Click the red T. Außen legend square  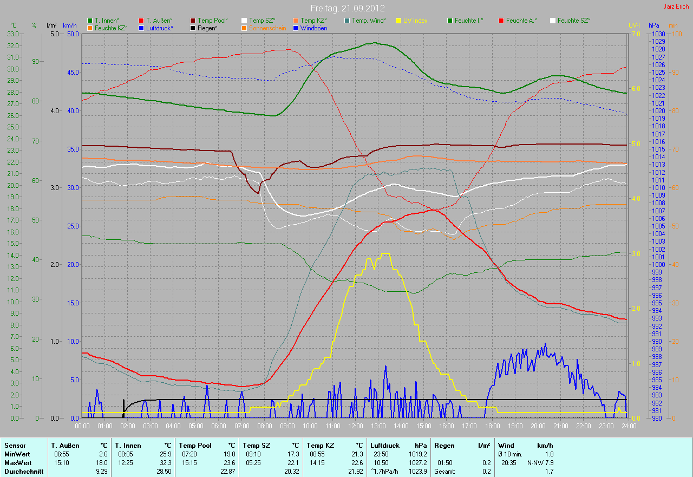coord(141,21)
